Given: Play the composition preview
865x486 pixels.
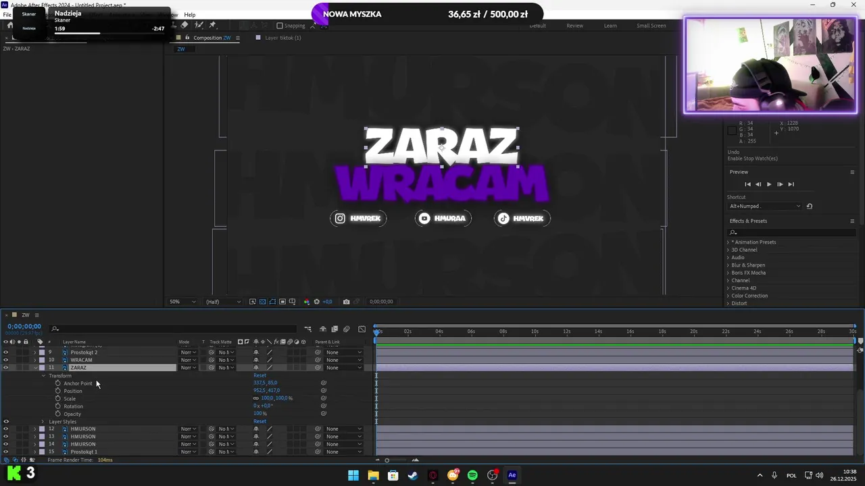Looking at the screenshot, I should coord(768,184).
